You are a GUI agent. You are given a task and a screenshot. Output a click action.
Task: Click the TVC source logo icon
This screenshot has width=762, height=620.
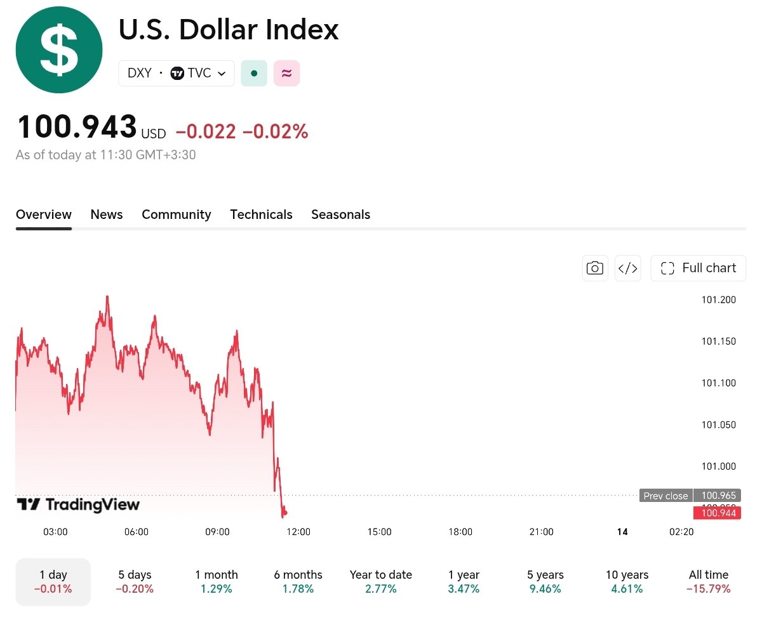[177, 73]
